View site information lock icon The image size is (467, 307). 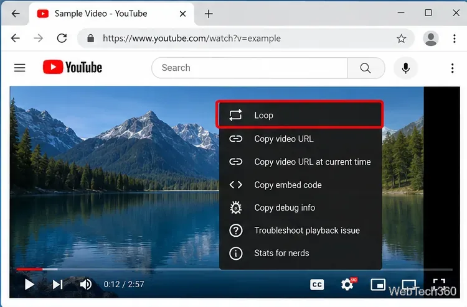(90, 39)
